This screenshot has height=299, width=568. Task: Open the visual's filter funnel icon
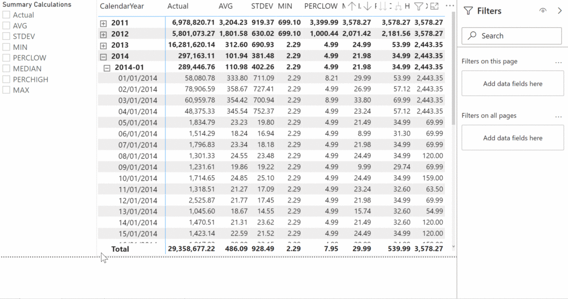tap(419, 7)
